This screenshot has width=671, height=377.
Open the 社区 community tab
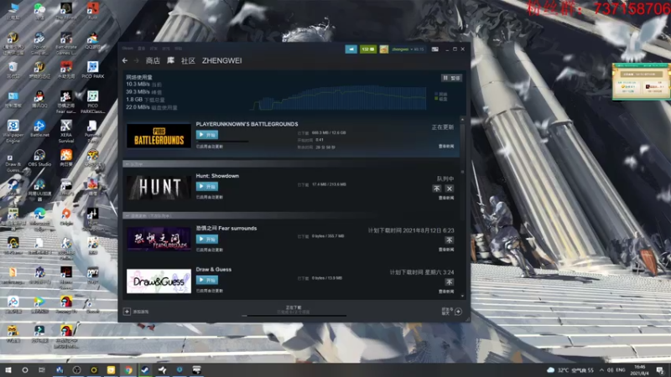188,60
